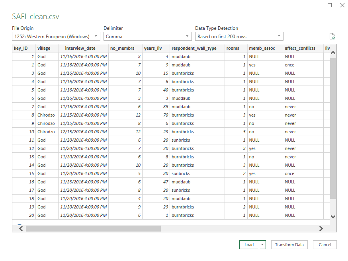Click the Load button
Viewport: 348px width, 261px height.
[x=249, y=245]
